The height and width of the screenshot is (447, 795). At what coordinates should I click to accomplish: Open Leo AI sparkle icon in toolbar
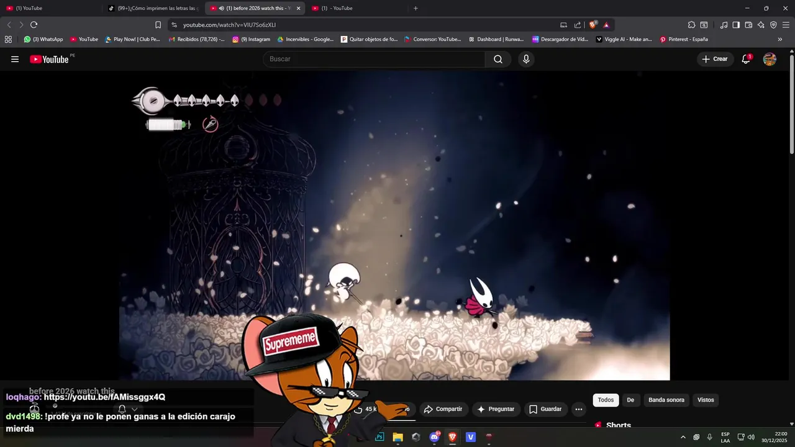(761, 25)
